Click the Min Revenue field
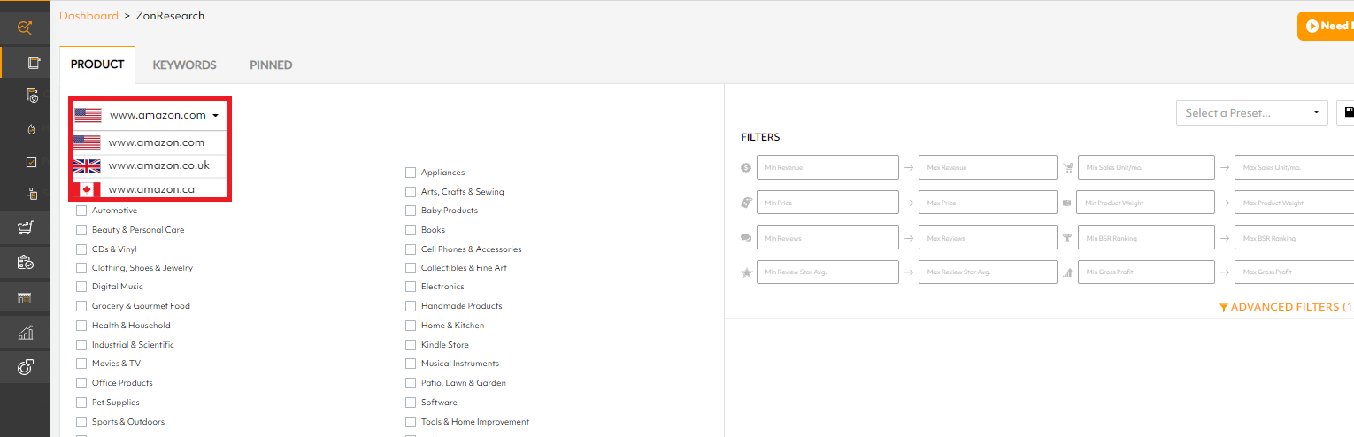Viewport: 1354px width, 437px height. click(x=827, y=167)
